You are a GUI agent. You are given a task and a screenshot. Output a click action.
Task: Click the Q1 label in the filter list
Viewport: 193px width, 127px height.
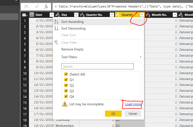pos(72,80)
